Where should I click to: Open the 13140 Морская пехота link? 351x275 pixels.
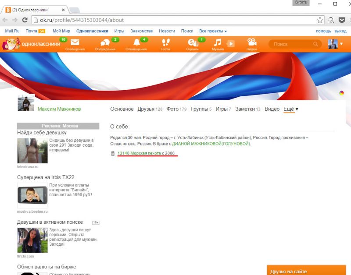coord(146,153)
